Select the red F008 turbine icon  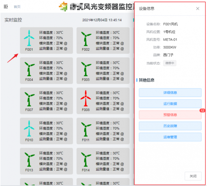coord(86,98)
